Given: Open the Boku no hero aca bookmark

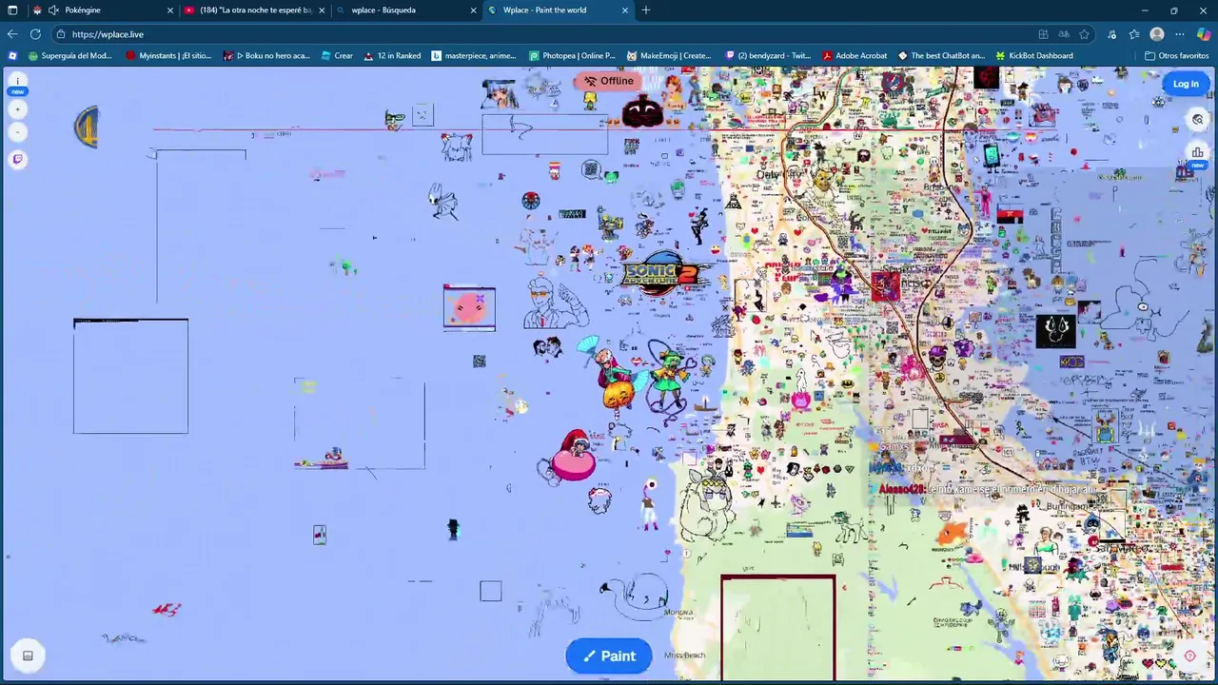Looking at the screenshot, I should [266, 55].
